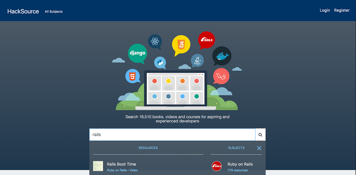The image size is (356, 175).
Task: Open All Subjects from the navbar
Action: [54, 11]
